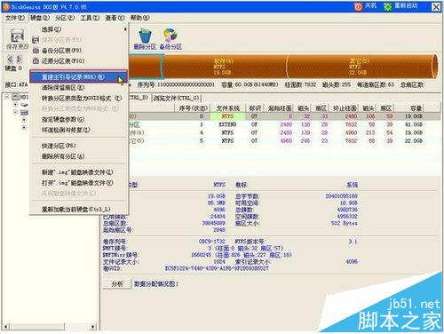The height and width of the screenshot is (334, 444).
Task: Open the 工具(T) menu
Action: [x=90, y=18]
